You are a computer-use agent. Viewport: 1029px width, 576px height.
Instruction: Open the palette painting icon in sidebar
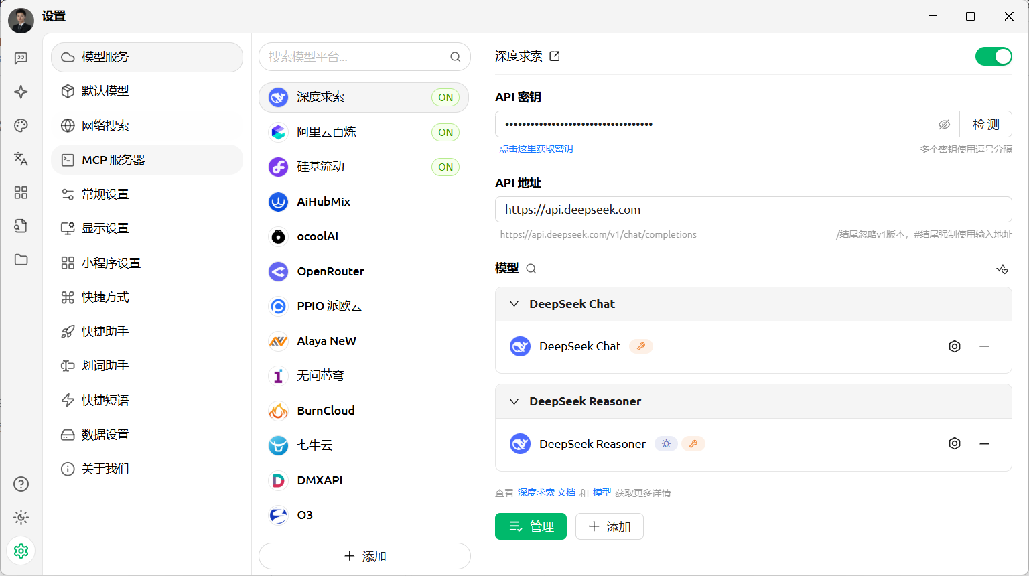(x=21, y=125)
